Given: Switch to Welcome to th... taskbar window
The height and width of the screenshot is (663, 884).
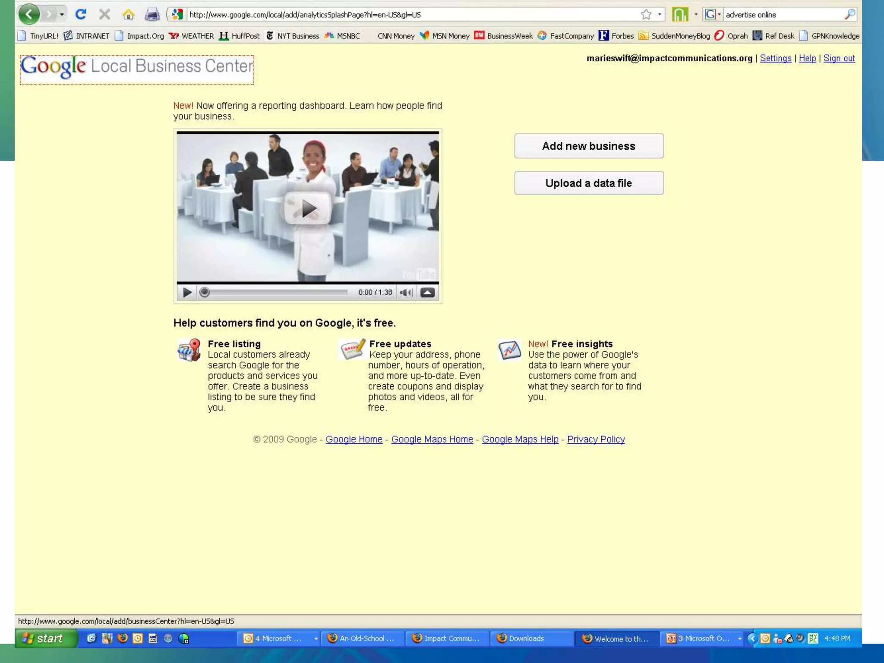Looking at the screenshot, I should (616, 639).
